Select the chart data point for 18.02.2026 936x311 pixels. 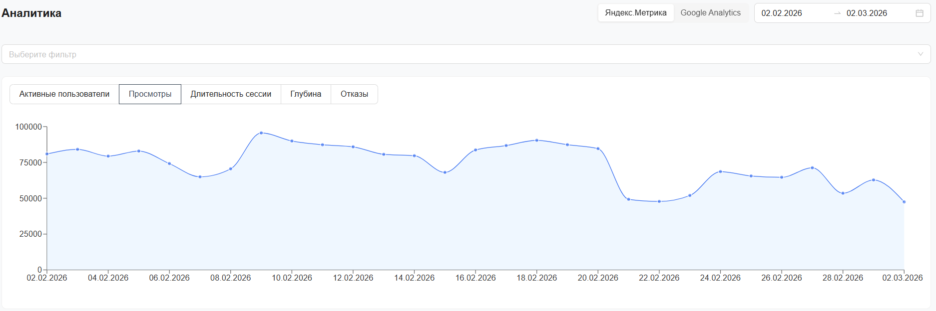pyautogui.click(x=537, y=141)
